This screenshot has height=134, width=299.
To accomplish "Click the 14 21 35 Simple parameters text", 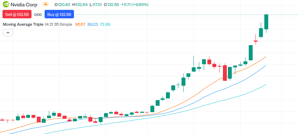I will (58, 24).
